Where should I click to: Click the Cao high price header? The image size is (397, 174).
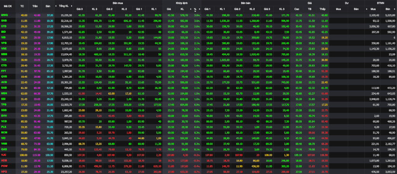pyautogui.click(x=297, y=9)
